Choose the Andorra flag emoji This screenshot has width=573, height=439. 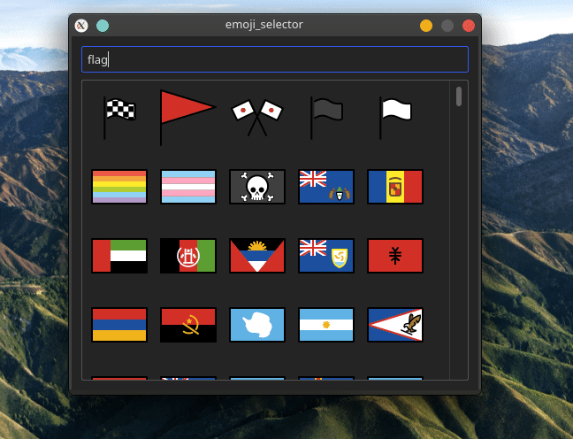point(395,187)
